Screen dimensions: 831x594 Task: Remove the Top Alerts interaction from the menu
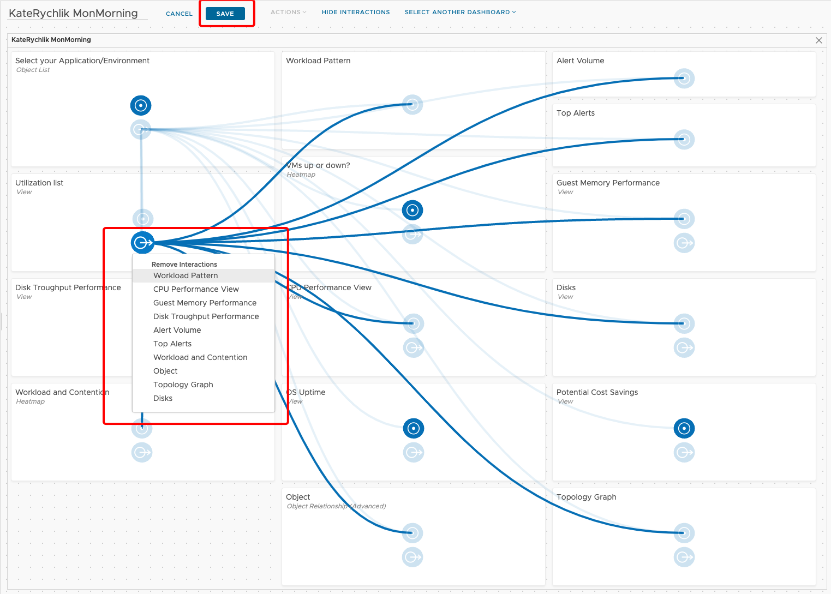[x=172, y=344]
